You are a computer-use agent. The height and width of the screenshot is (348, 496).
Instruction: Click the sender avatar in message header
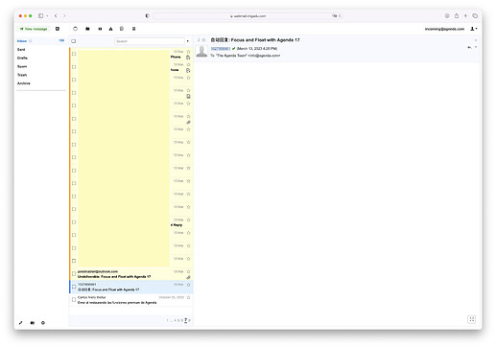201,51
